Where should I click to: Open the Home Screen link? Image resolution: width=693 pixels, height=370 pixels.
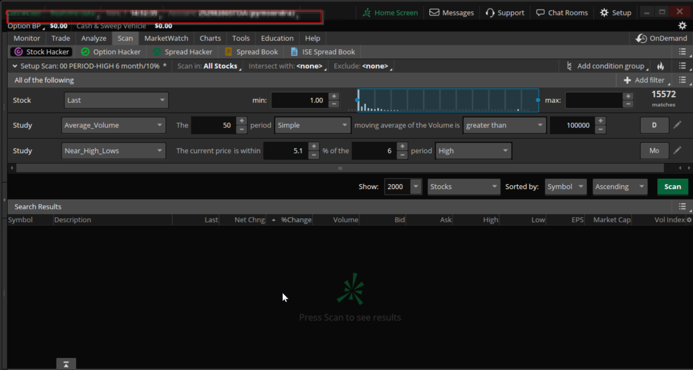(390, 13)
